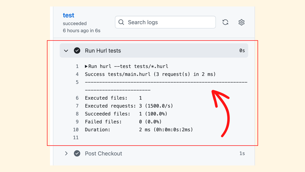Click the 'Executed files: 1' line
Viewport: 305px width, 172px height.
[113, 98]
